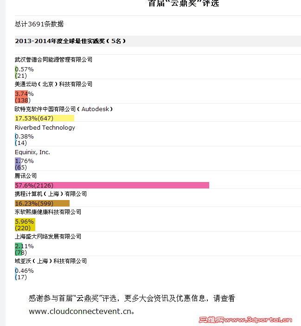Click 域亚沃（上海）科技有限公司 entry name
The height and width of the screenshot is (326, 301).
click(51, 261)
